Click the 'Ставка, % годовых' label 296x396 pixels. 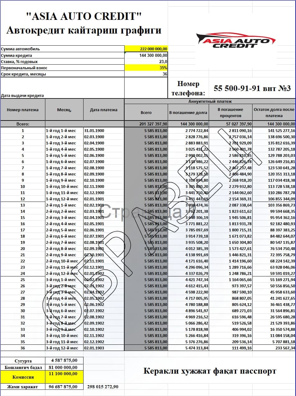[x=19, y=61]
